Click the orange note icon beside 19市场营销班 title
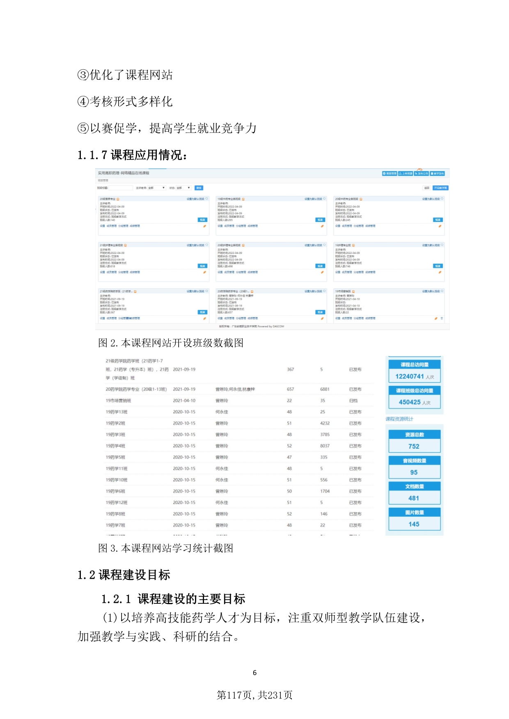 (x=353, y=292)
